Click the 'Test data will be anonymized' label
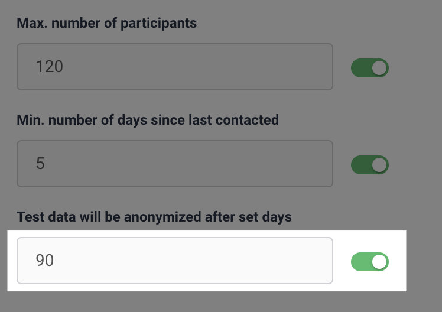This screenshot has width=442, height=312. click(x=154, y=217)
